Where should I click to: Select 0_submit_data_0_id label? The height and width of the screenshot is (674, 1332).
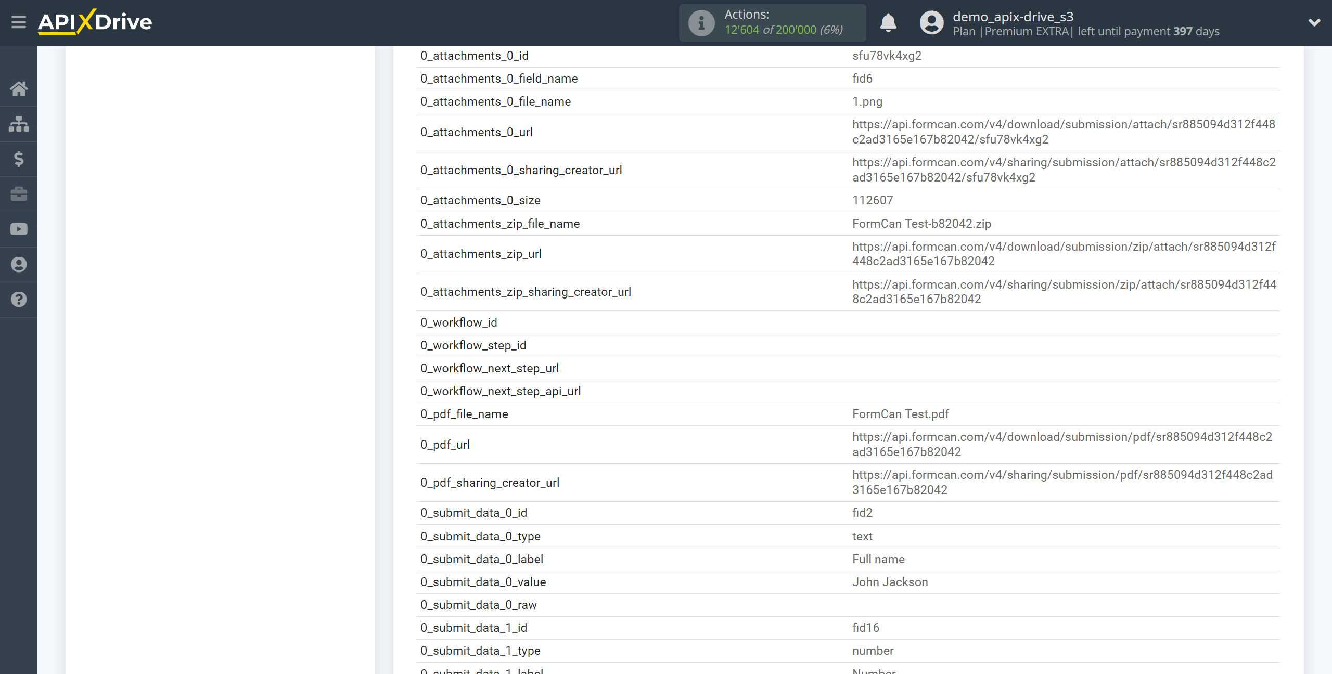click(x=473, y=513)
